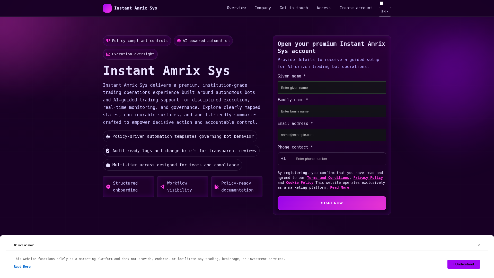Click the checkmark icon in Structured onboarding
Viewport: 494px width, 278px height.
108,187
